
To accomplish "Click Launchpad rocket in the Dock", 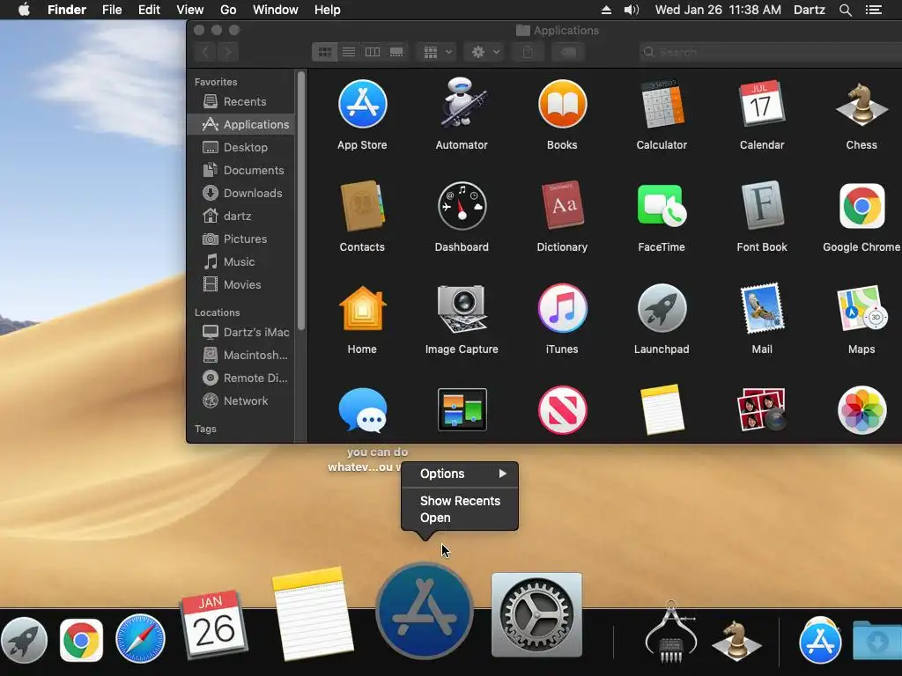I will coord(24,640).
